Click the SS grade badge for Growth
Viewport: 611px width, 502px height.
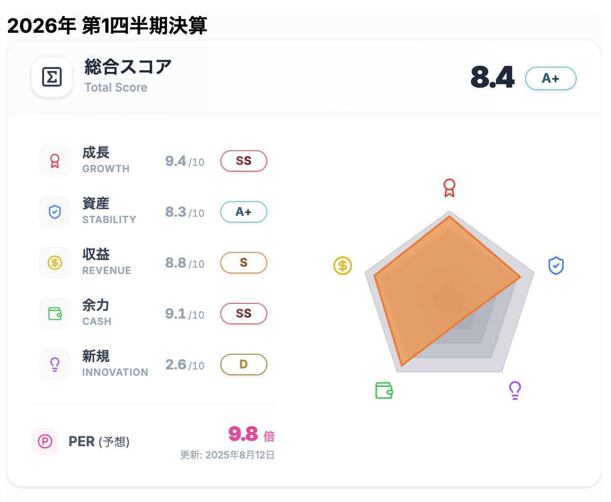244,161
